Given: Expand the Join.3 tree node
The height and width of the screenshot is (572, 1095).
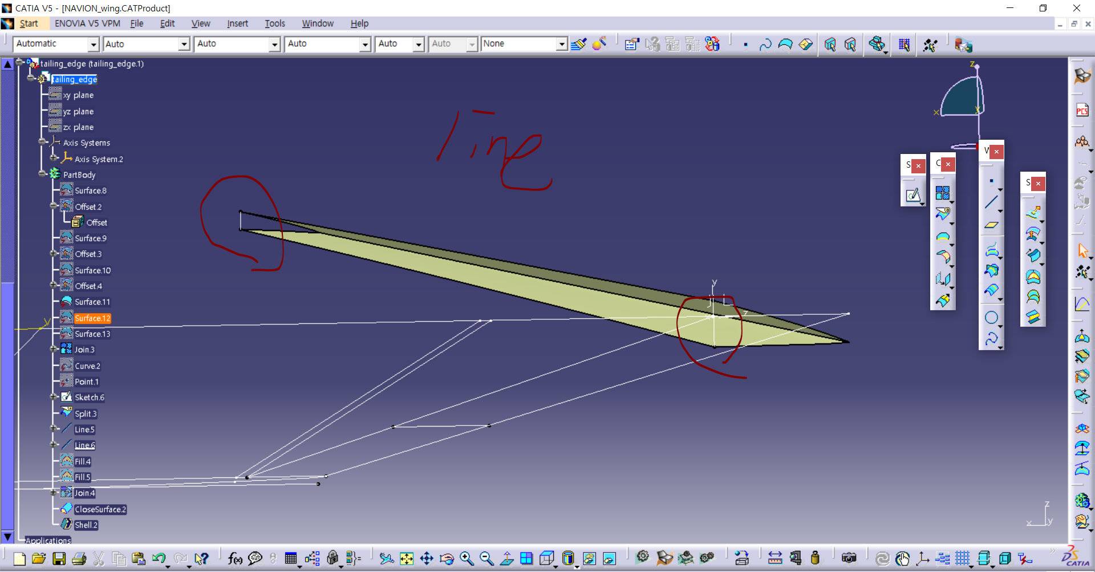Looking at the screenshot, I should 54,349.
